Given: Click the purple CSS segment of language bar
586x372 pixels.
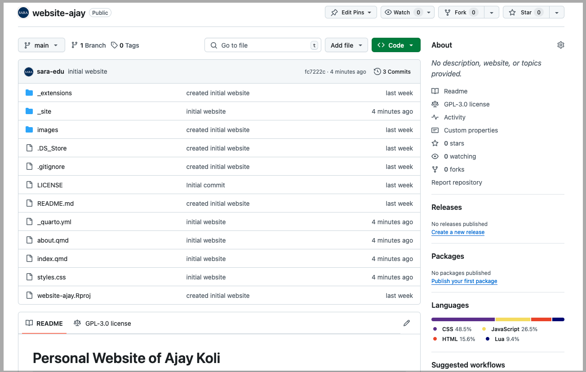Looking at the screenshot, I should [x=463, y=319].
